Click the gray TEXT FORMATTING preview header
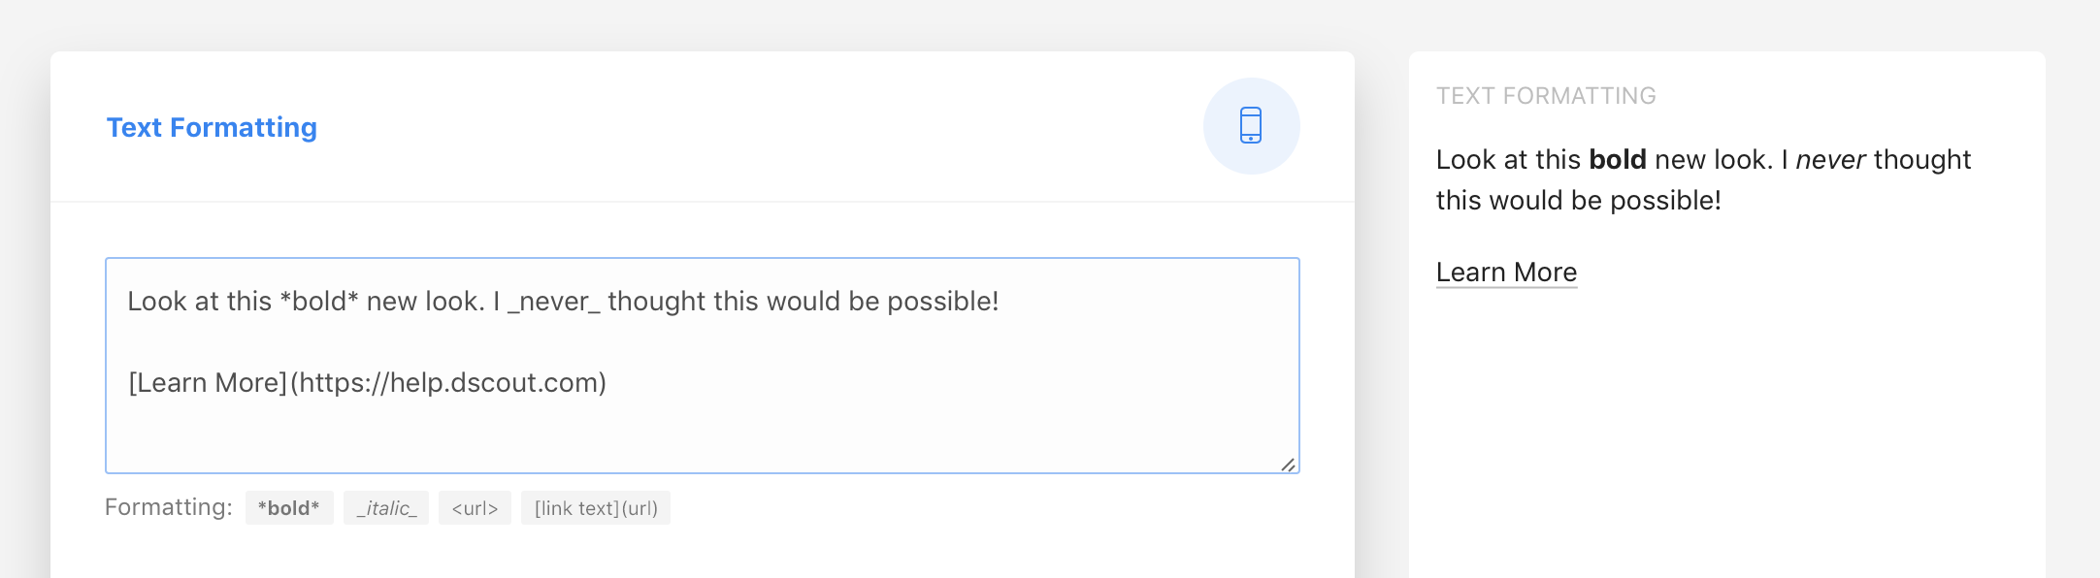Image resolution: width=2100 pixels, height=578 pixels. (x=1546, y=96)
